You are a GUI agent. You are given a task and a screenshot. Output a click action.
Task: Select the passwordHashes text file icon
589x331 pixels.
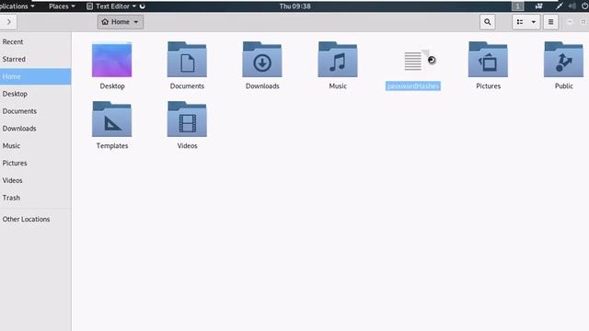coord(413,61)
